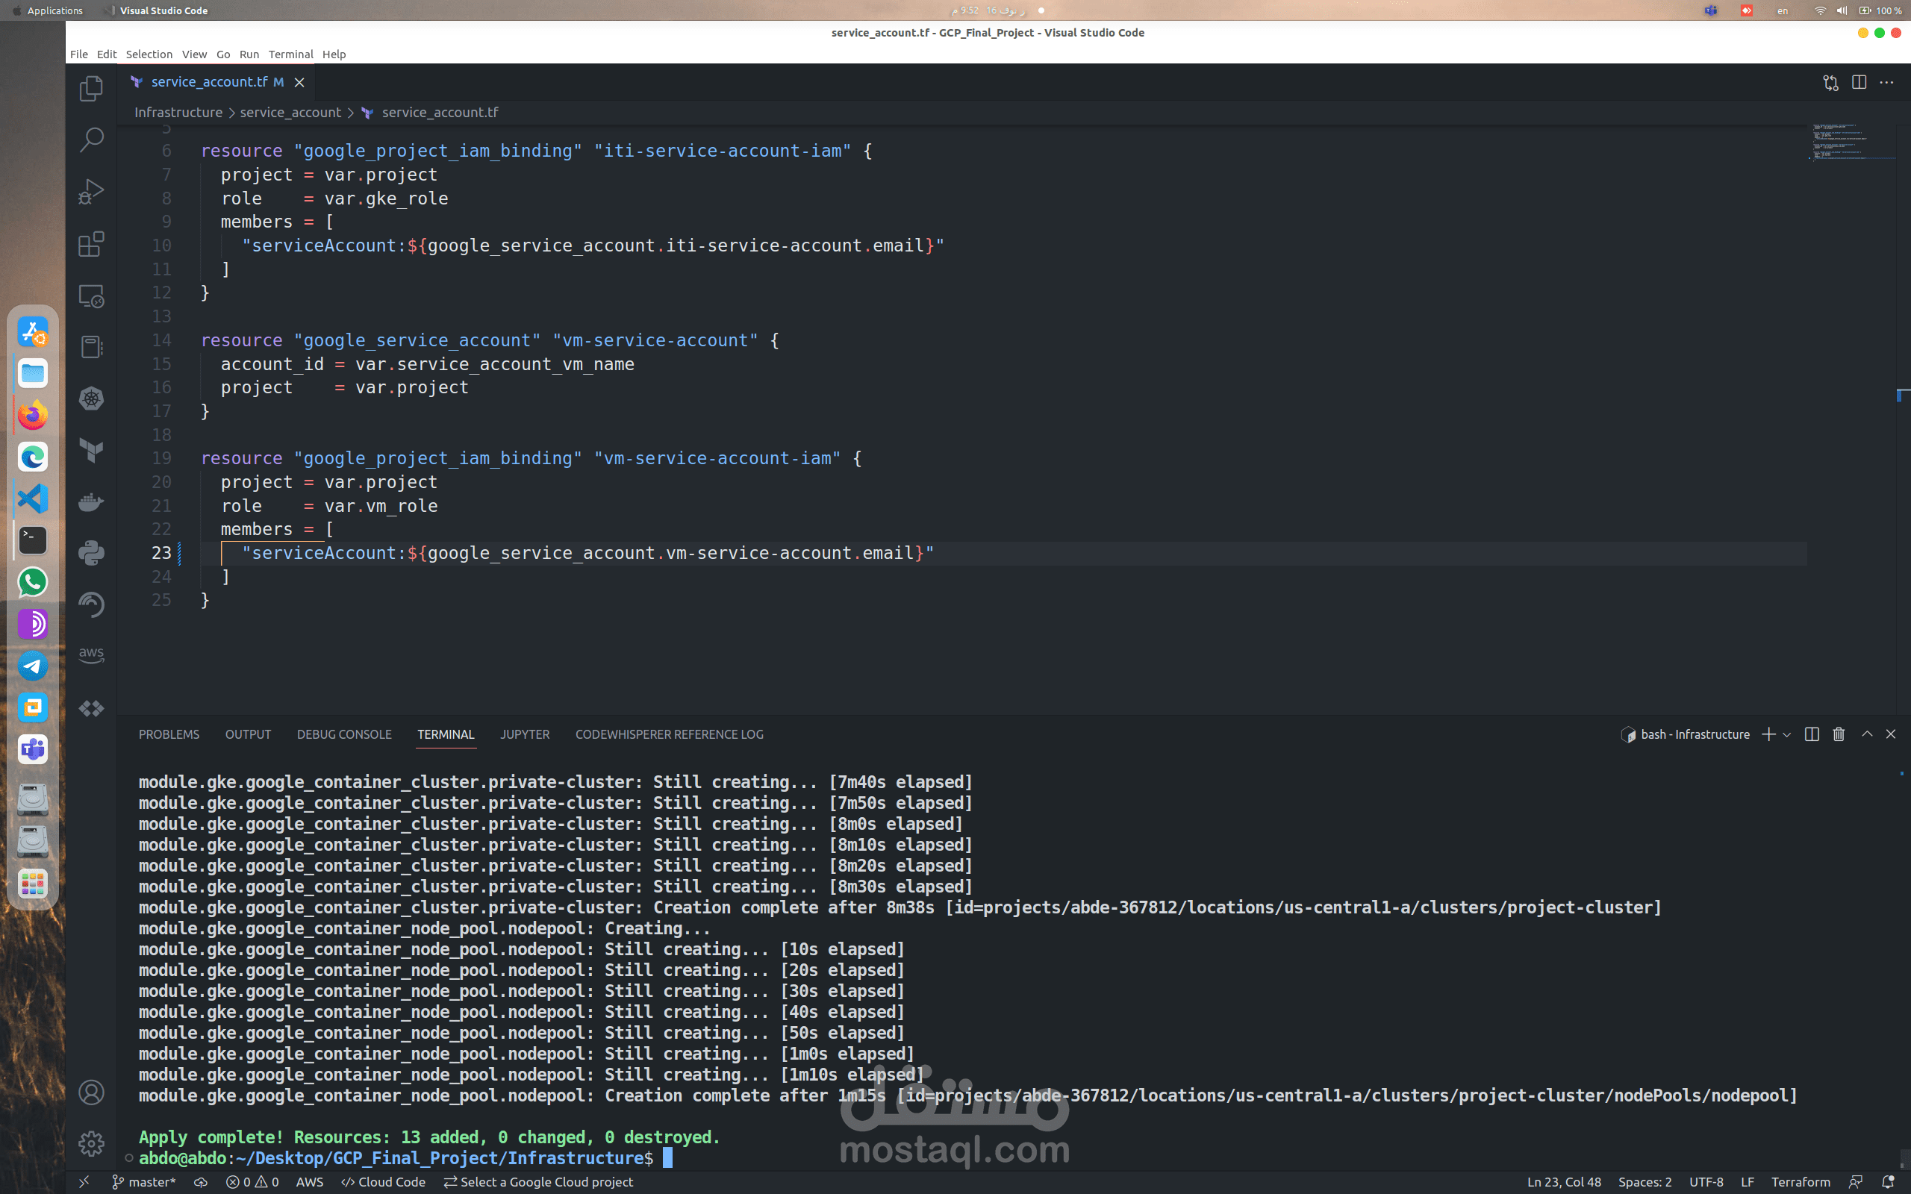Open the Run and Debug view
1911x1194 pixels.
coord(91,192)
